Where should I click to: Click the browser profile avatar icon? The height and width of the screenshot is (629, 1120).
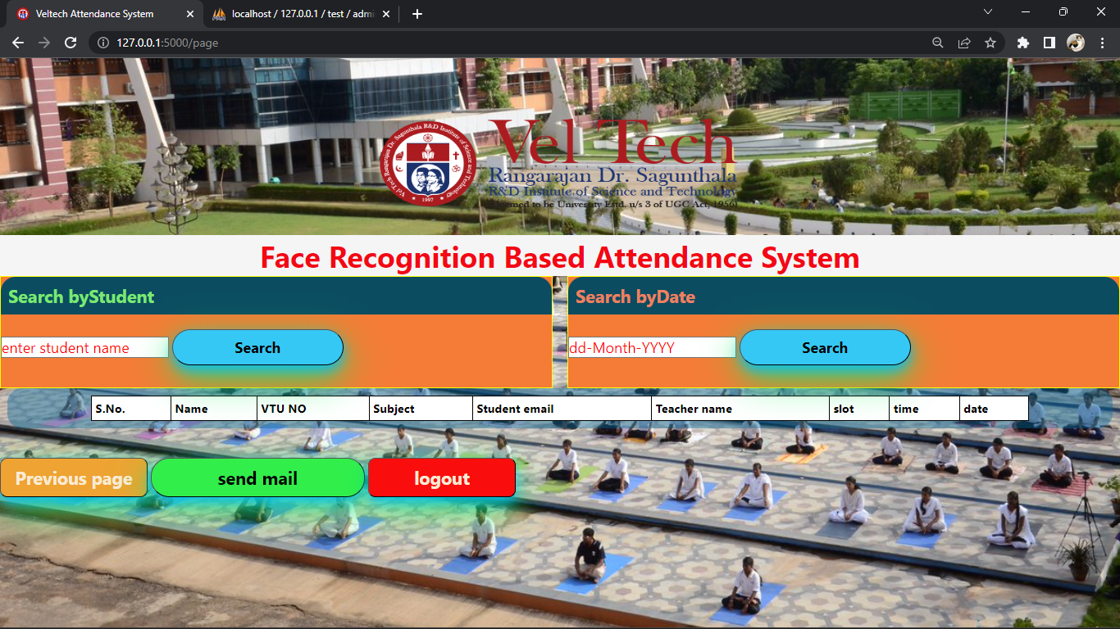pos(1076,42)
